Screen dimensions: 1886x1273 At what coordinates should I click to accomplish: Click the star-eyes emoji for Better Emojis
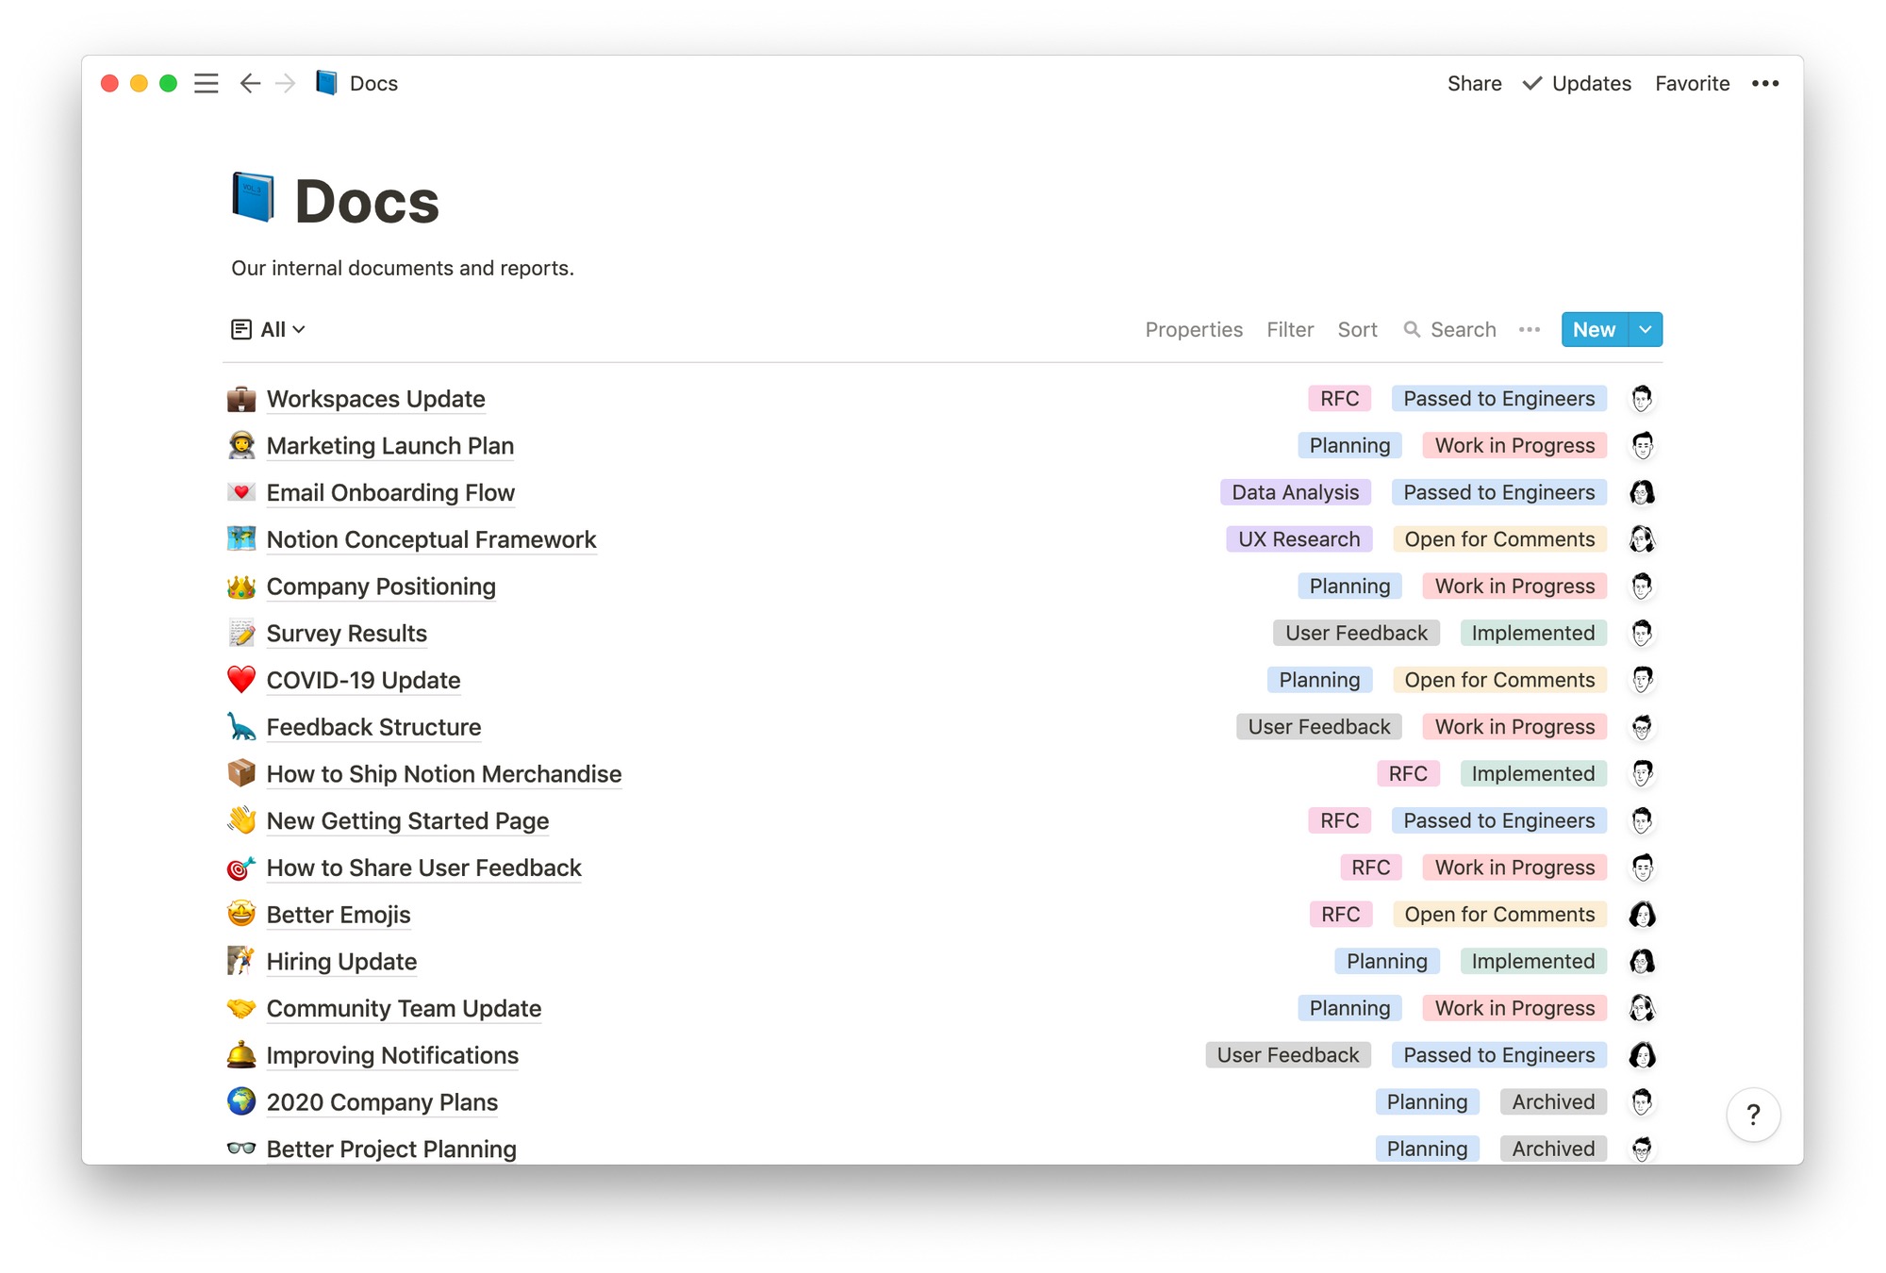(241, 914)
